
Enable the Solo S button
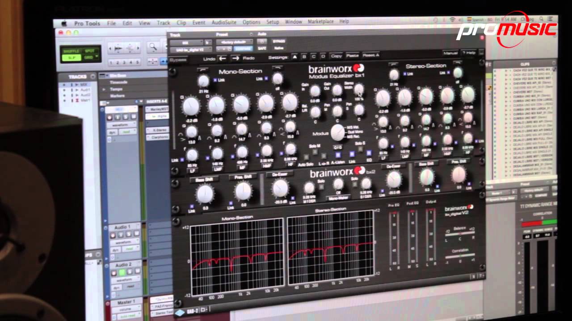click(x=360, y=149)
